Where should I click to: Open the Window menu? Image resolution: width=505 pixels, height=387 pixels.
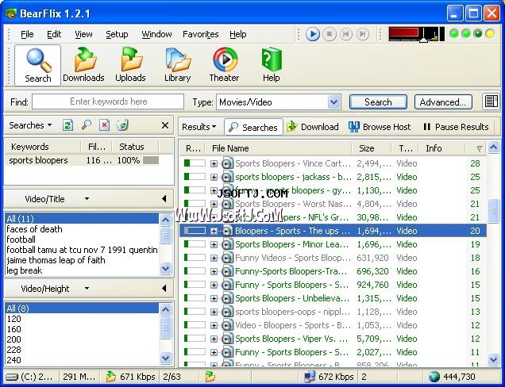[x=156, y=34]
